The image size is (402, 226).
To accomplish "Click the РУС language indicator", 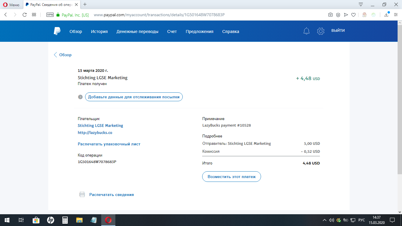I will point(361,220).
